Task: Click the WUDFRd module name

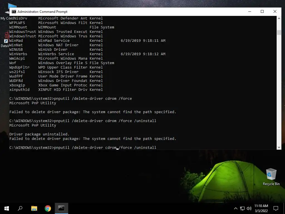Action: click(16, 81)
